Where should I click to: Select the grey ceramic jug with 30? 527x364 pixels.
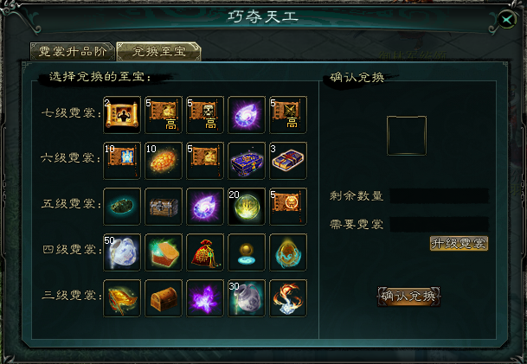pyautogui.click(x=247, y=298)
